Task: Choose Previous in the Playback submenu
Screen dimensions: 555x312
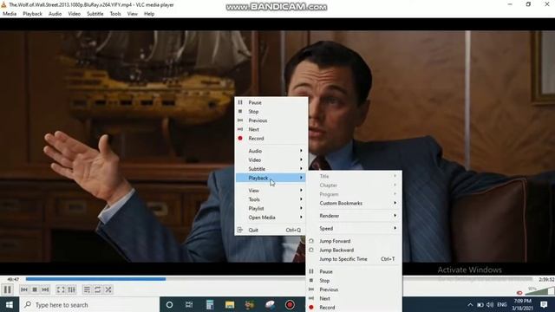Action: 354,289
